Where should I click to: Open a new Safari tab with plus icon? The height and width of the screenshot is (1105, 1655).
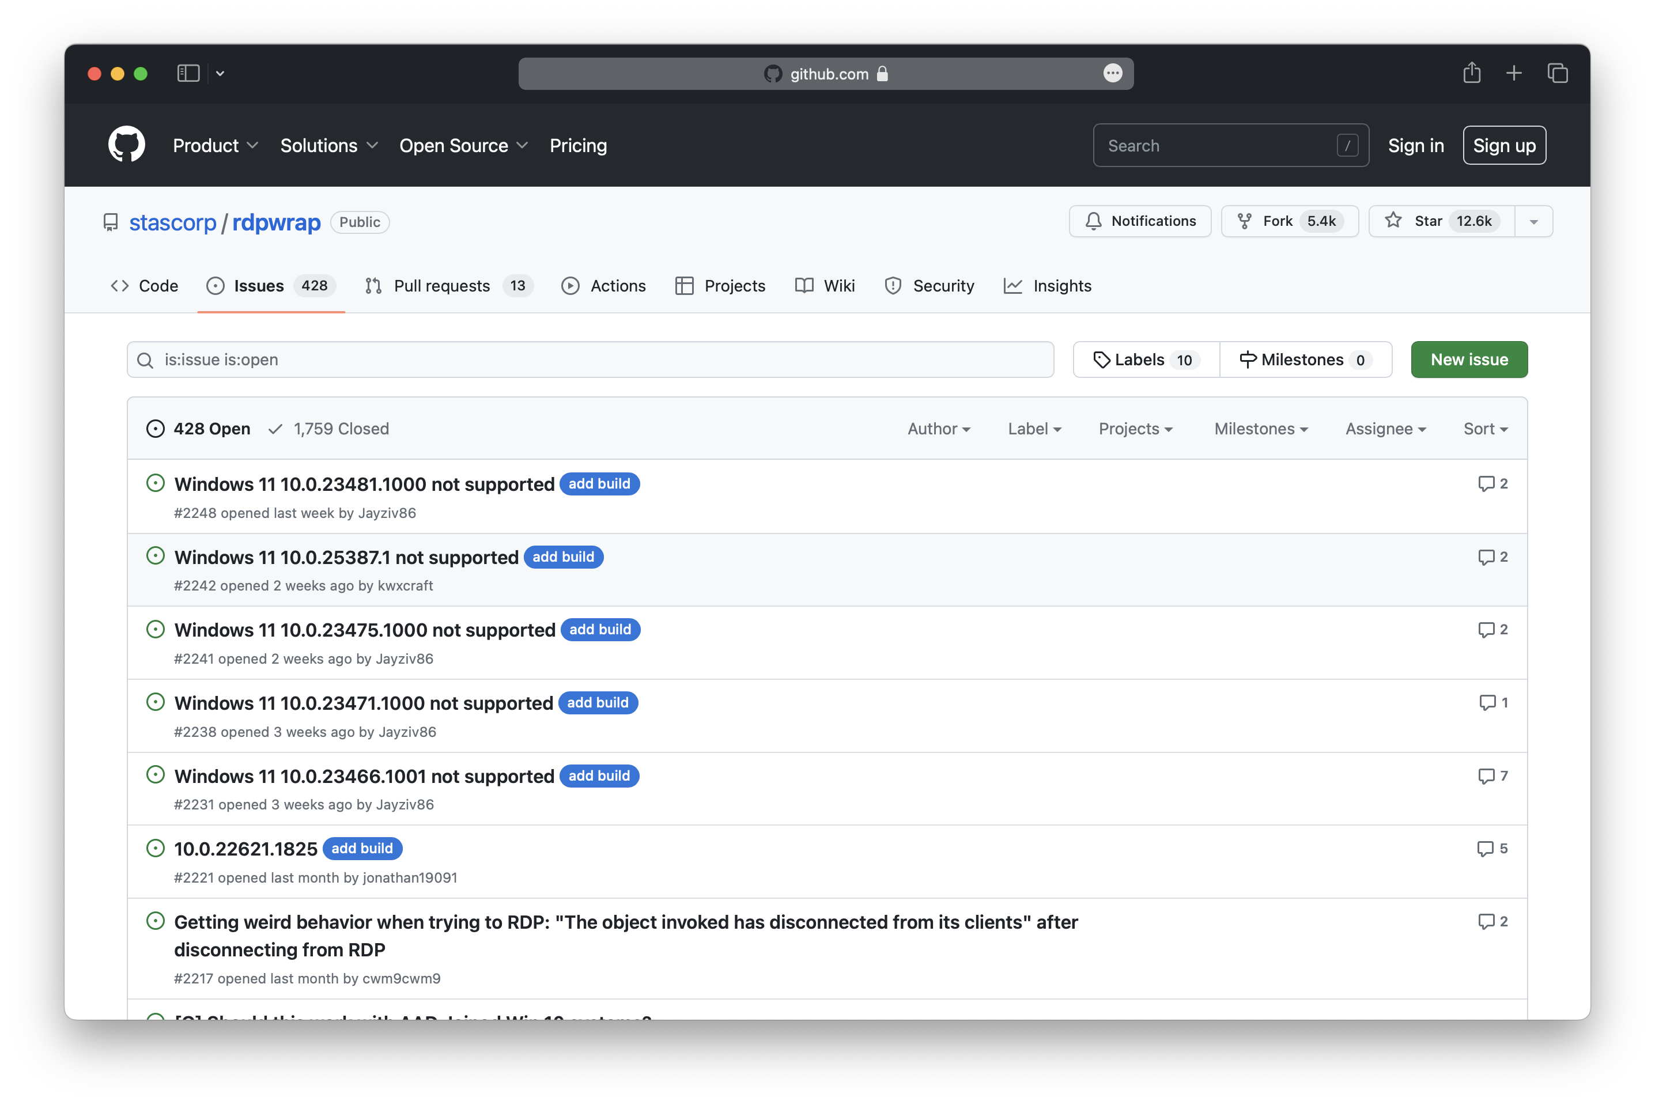click(1514, 73)
